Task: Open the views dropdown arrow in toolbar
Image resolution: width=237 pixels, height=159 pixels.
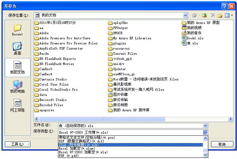Action: 232,15
